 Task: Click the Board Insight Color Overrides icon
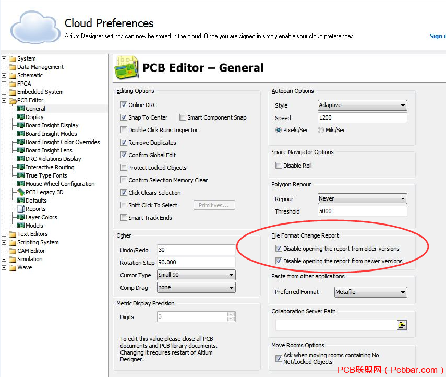pyautogui.click(x=21, y=142)
